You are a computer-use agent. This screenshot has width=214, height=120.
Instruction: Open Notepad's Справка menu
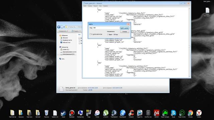tap(105, 6)
